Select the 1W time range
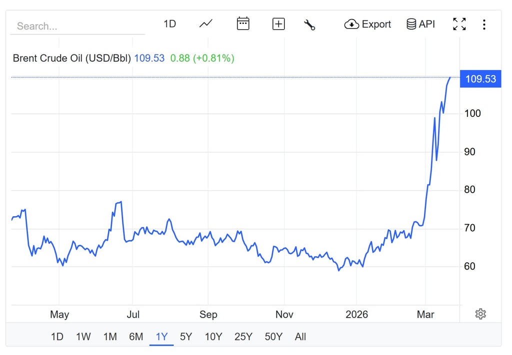Viewport: 512px width, 355px height. [x=83, y=337]
